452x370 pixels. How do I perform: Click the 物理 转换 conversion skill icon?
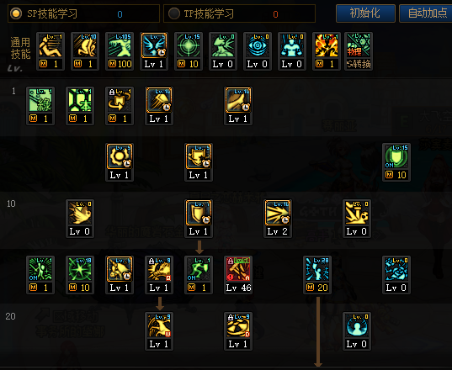(x=359, y=51)
